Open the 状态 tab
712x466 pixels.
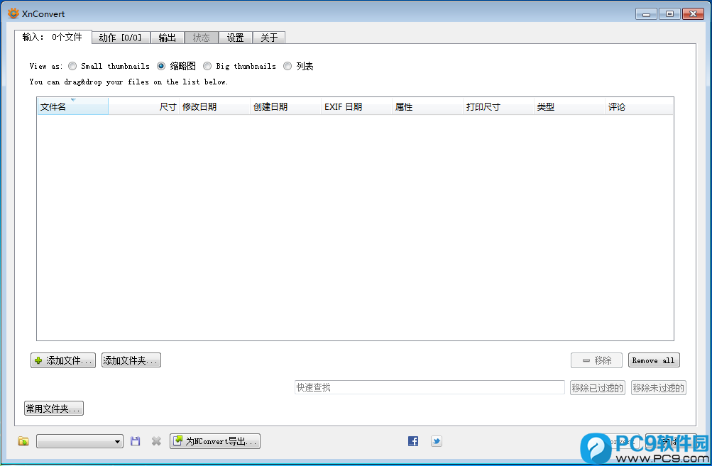[201, 38]
